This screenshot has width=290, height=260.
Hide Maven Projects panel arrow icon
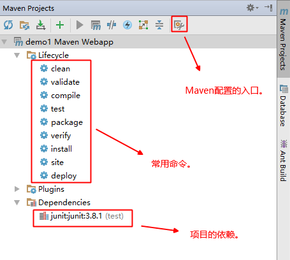268,8
